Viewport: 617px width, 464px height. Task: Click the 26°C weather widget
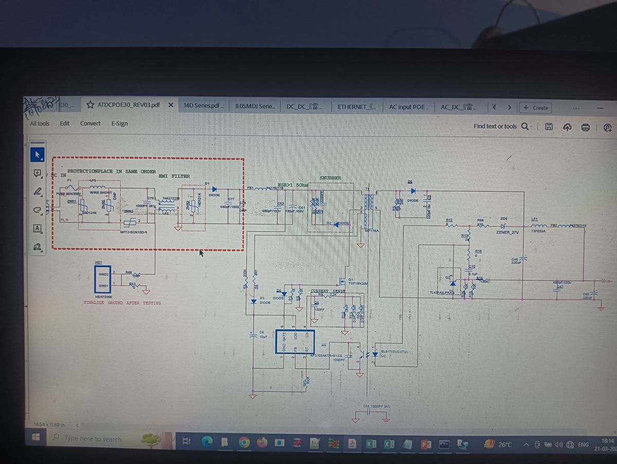499,444
